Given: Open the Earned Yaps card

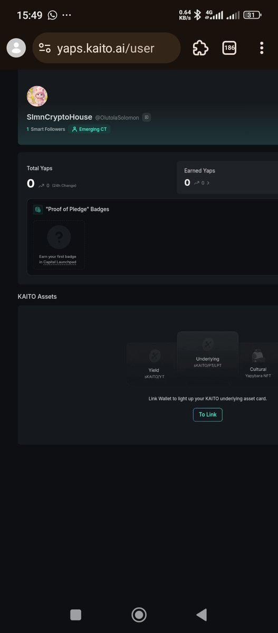Looking at the screenshot, I should point(227,177).
